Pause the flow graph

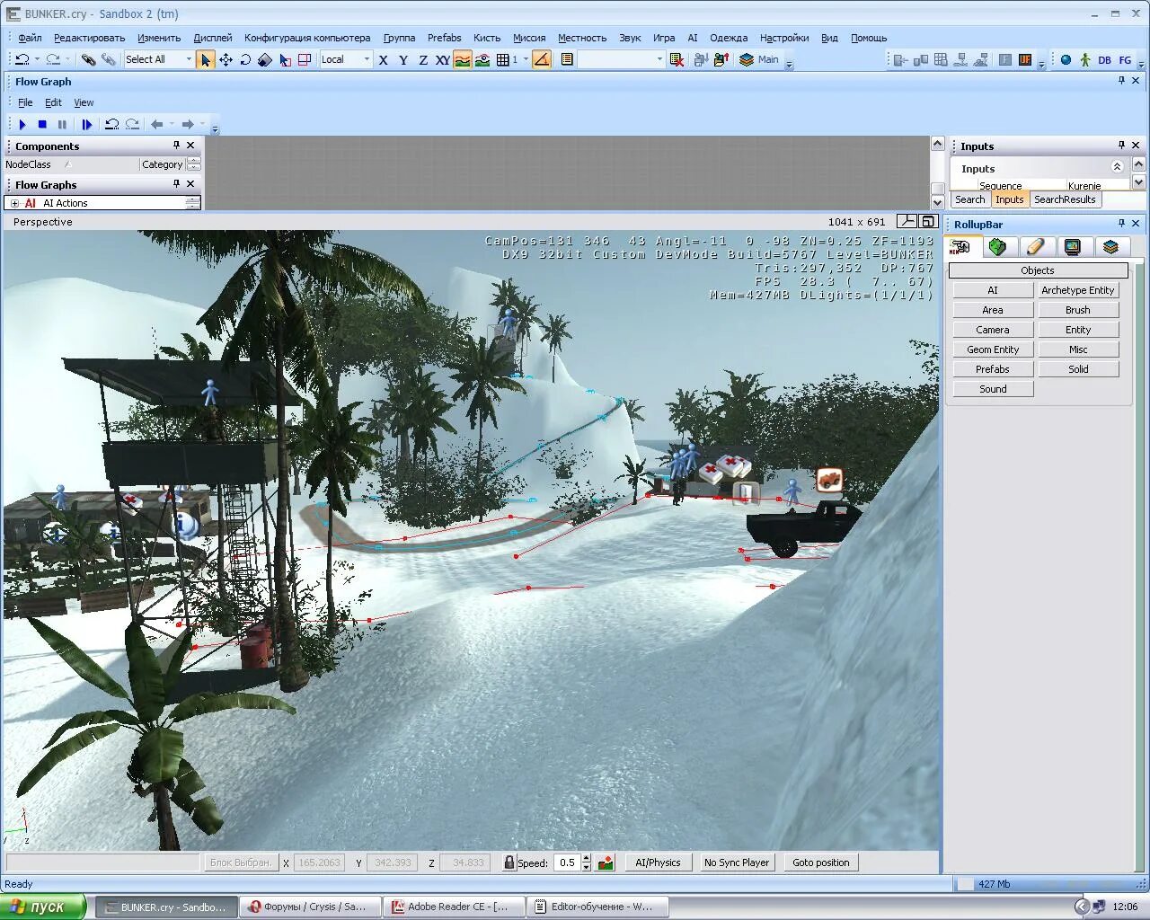click(62, 124)
